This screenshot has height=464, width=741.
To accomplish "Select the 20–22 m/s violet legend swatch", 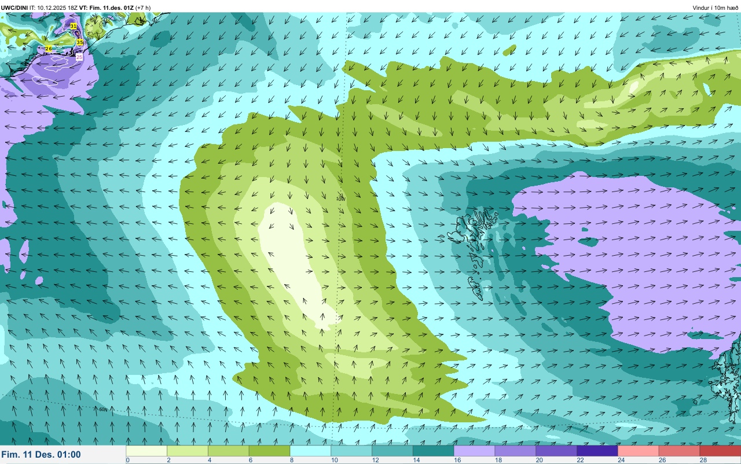I will coord(556,451).
